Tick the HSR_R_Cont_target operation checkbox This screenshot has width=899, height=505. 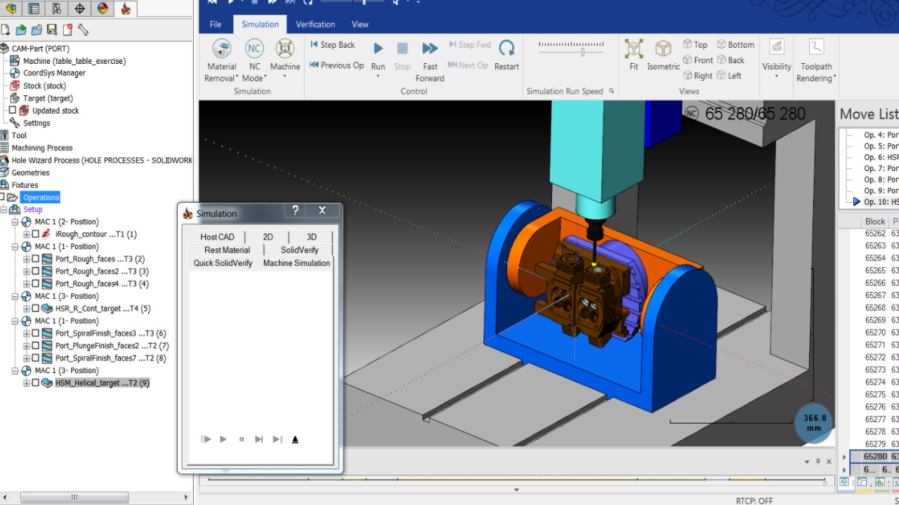[x=36, y=309]
